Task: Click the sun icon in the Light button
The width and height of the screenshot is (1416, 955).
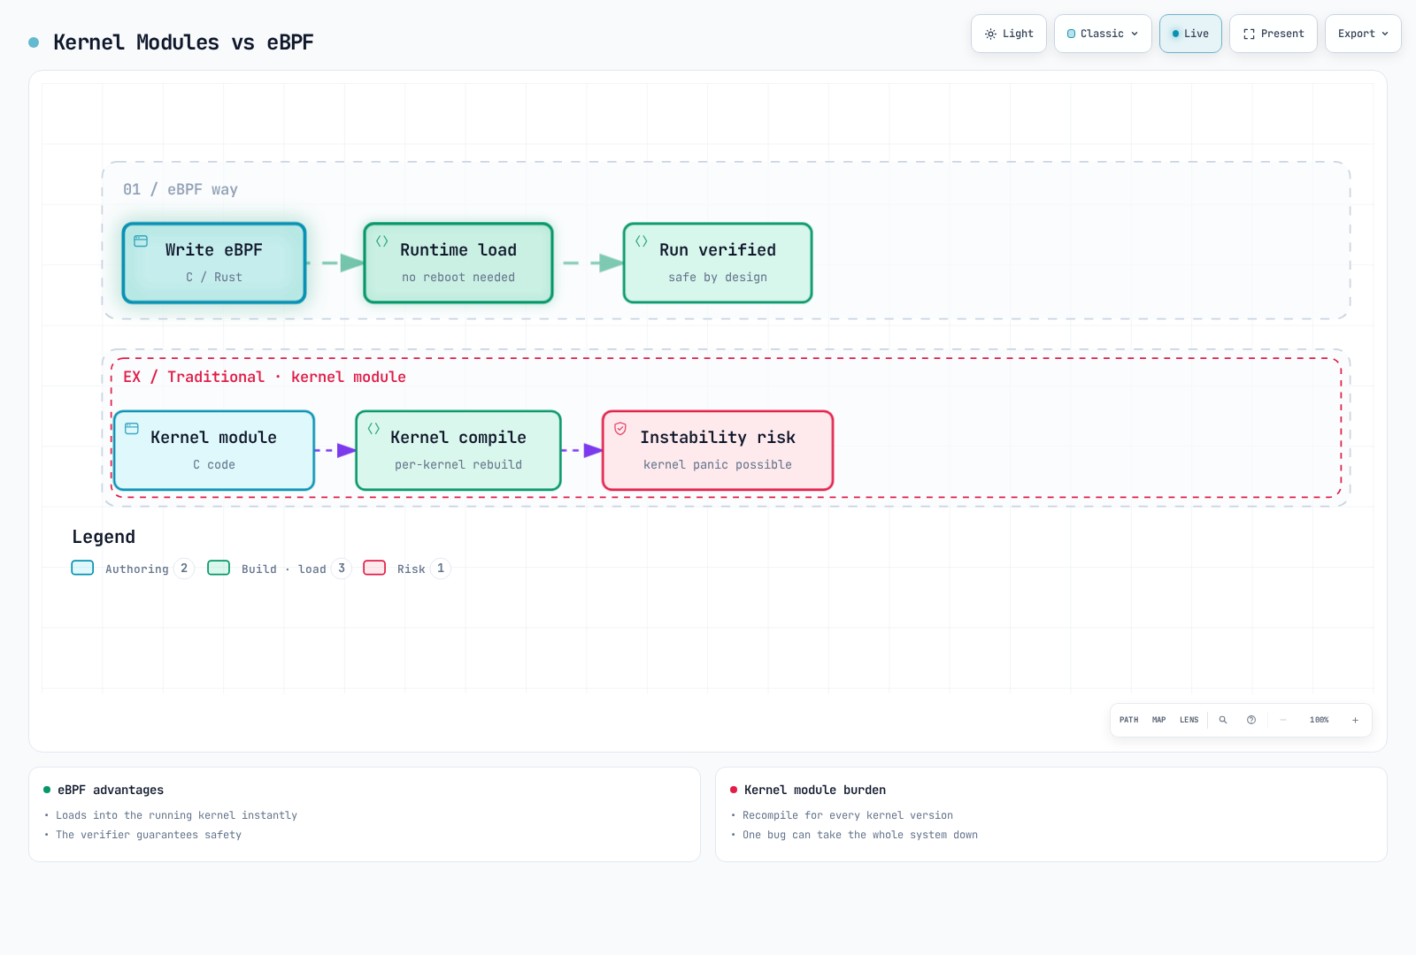Action: (990, 34)
